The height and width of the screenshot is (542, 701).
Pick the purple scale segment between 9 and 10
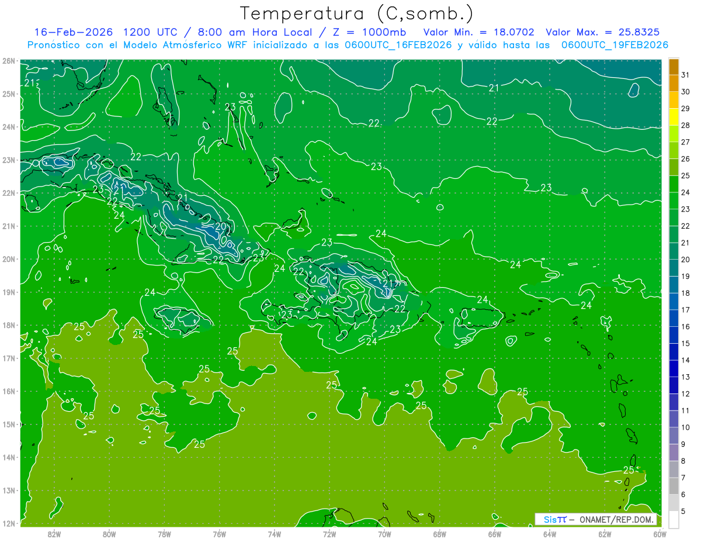coord(674,436)
